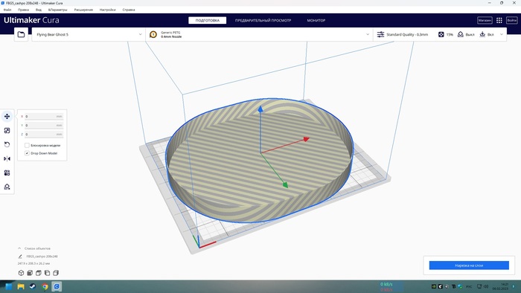This screenshot has height=293, width=521.
Task: Open the Extensions menu
Action: click(83, 10)
